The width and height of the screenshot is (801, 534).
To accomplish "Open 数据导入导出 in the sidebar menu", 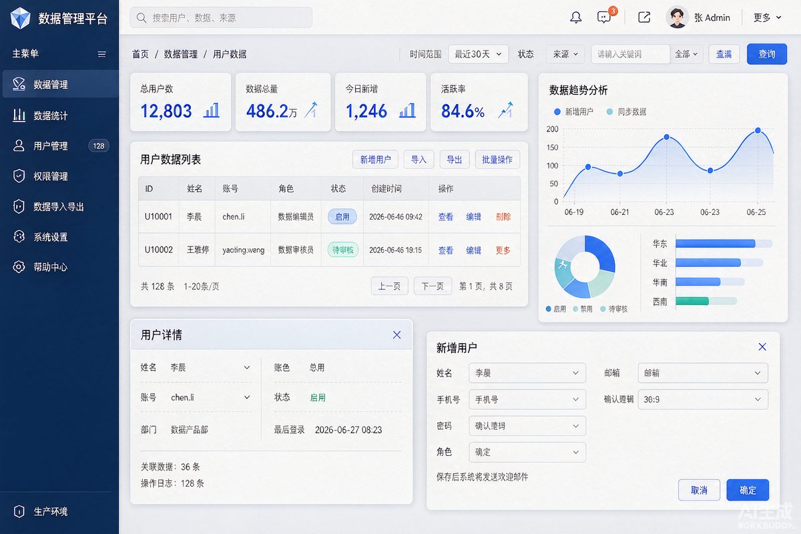I will [59, 206].
